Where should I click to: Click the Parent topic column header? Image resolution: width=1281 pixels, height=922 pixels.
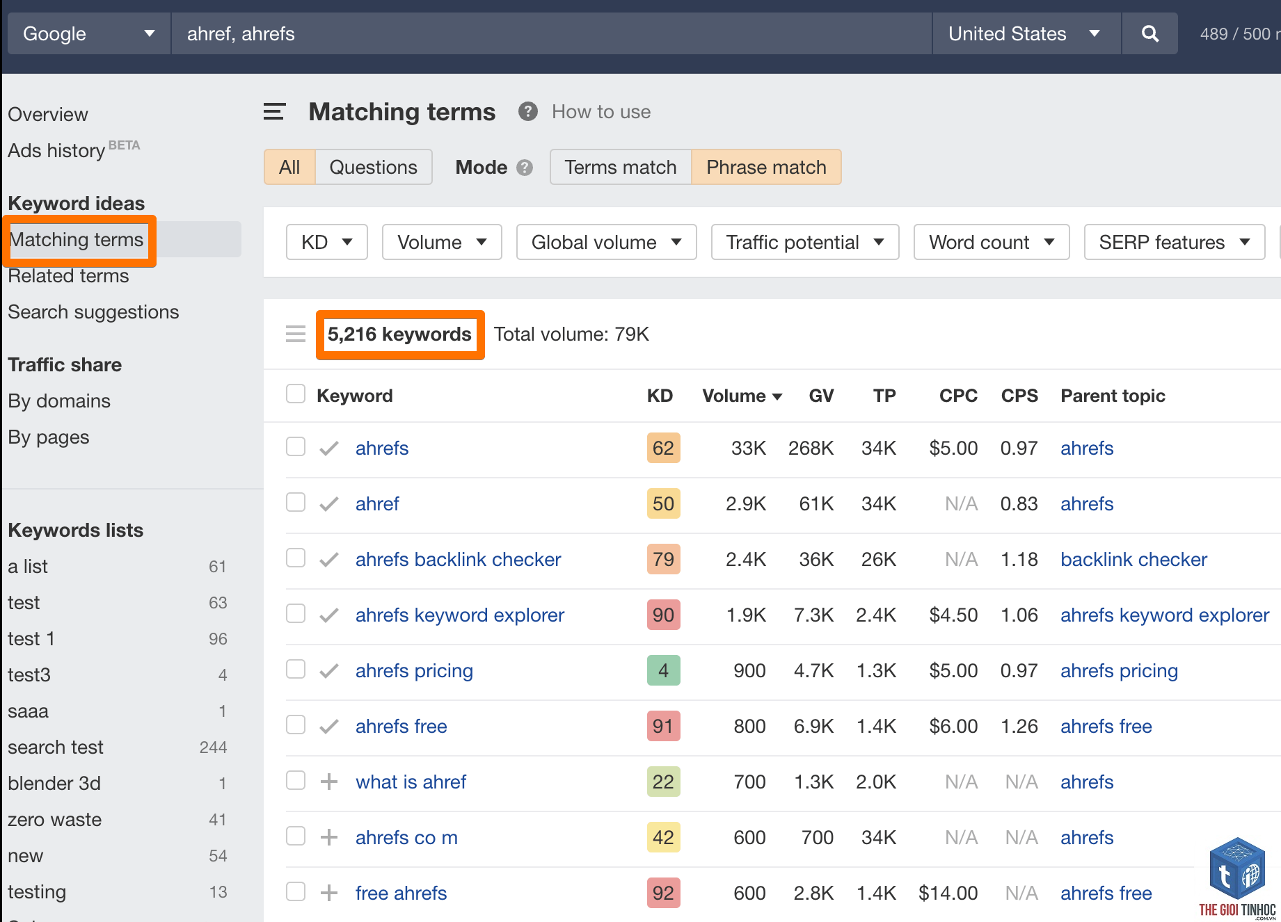[x=1113, y=396]
